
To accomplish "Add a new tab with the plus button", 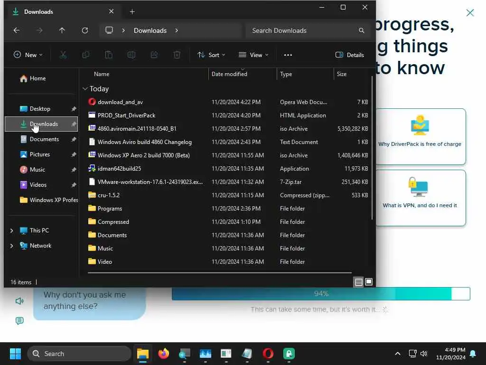I will [132, 12].
